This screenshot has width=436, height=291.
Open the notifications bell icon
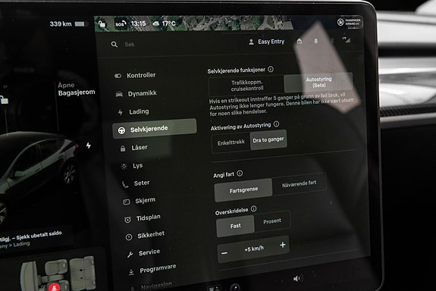[315, 41]
